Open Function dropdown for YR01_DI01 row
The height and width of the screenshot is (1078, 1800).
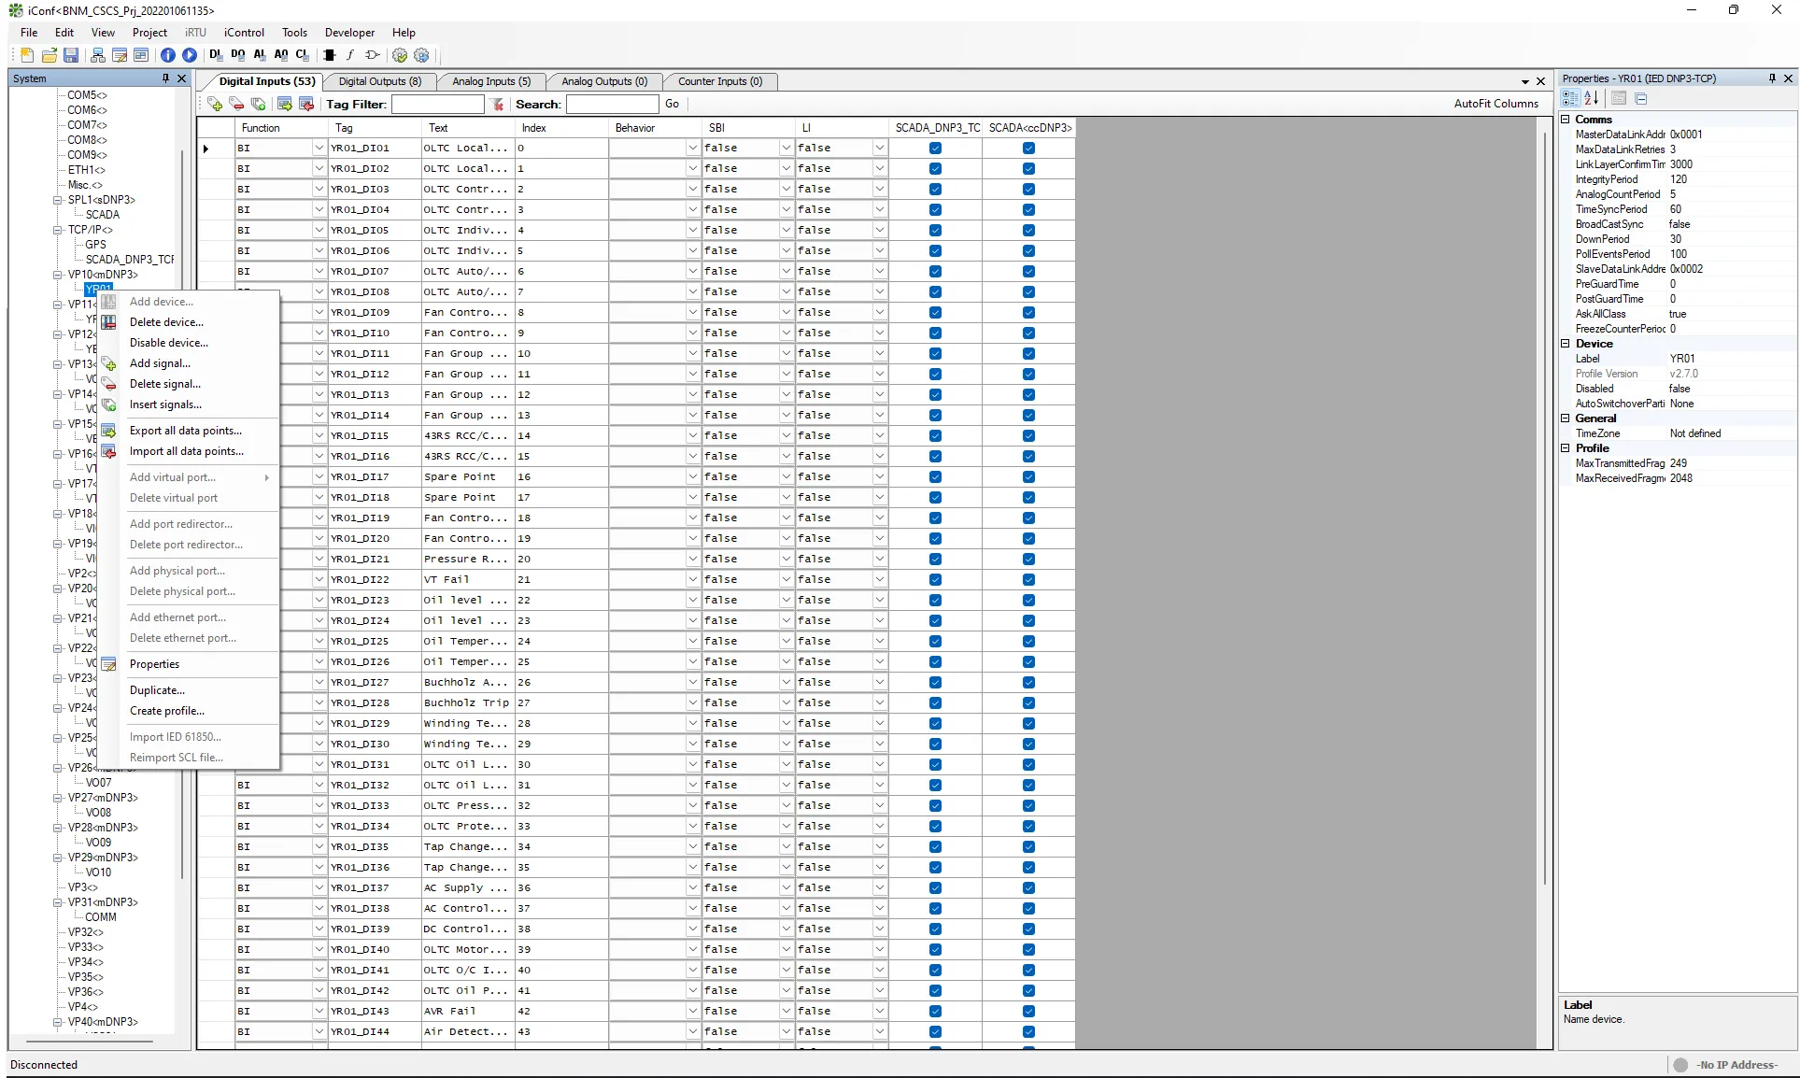(x=319, y=149)
